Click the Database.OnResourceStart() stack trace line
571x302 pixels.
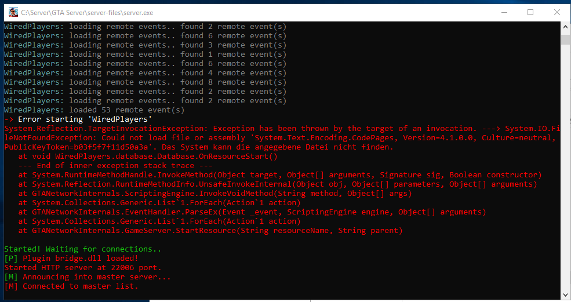click(x=148, y=157)
